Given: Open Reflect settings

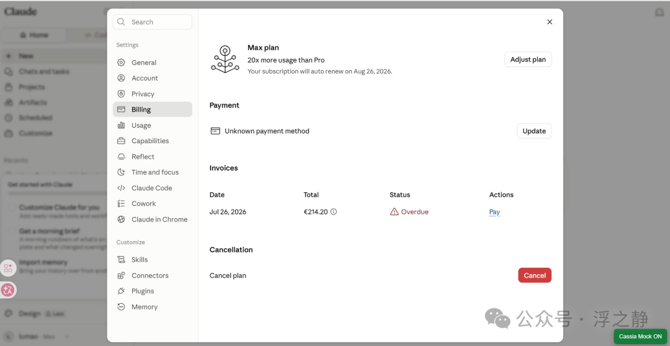Looking at the screenshot, I should (x=153, y=157).
